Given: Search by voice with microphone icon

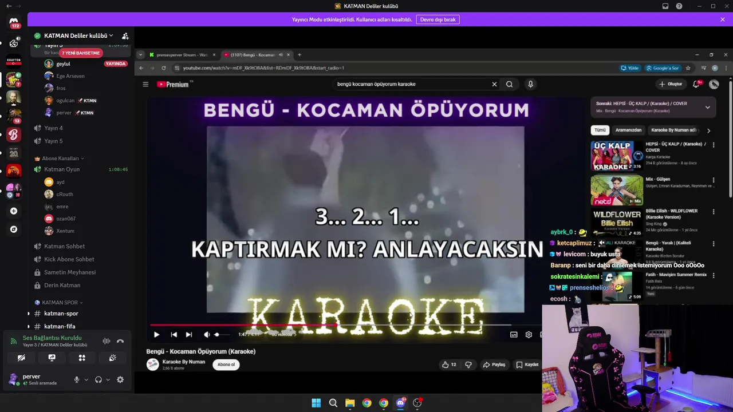Looking at the screenshot, I should point(530,84).
